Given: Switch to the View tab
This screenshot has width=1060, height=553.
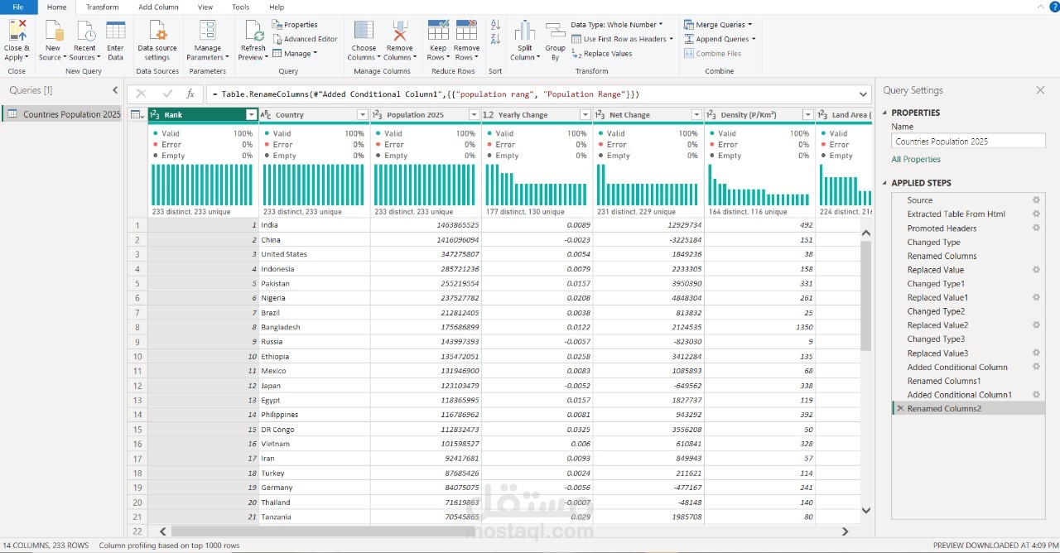Looking at the screenshot, I should 205,7.
